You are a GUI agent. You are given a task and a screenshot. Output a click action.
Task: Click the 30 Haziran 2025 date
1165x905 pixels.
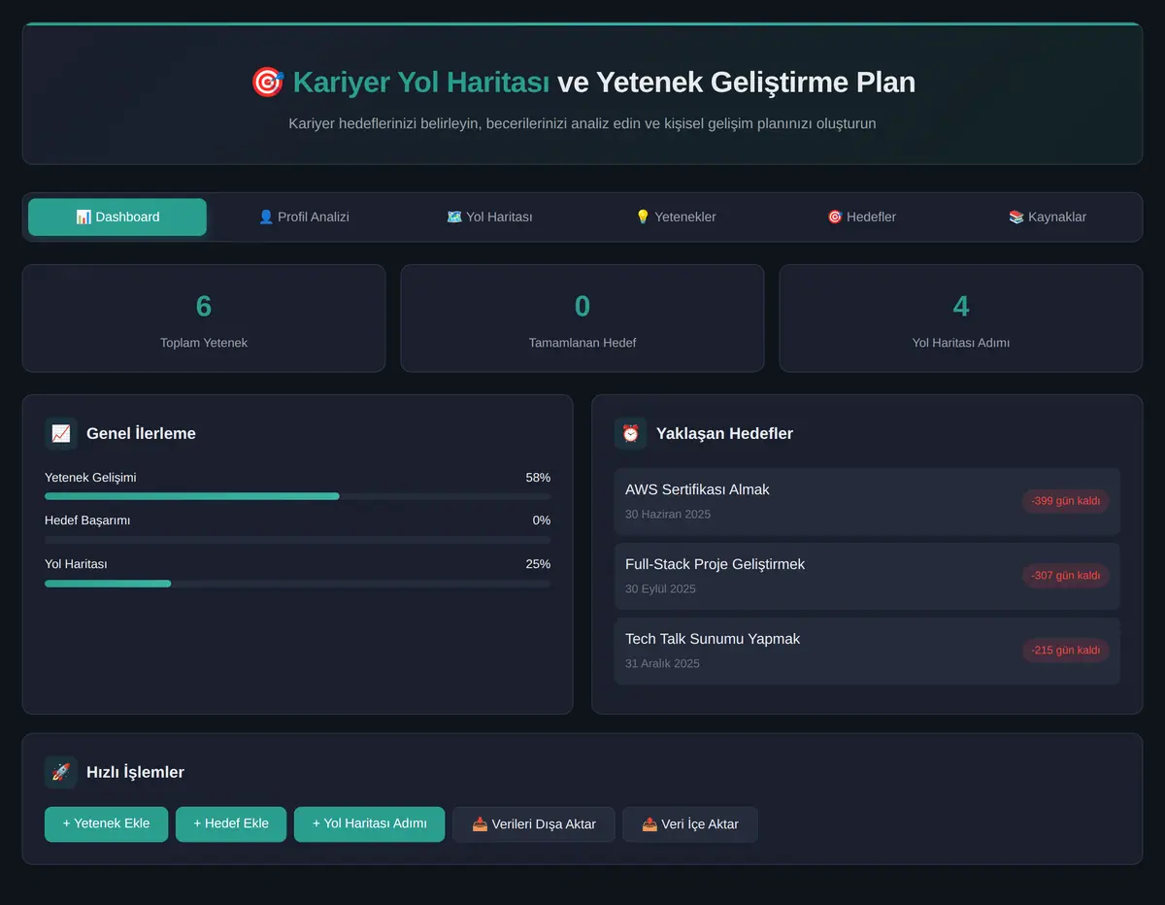668,515
